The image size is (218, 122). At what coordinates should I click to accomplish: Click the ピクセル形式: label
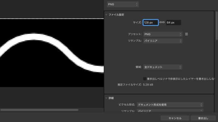click(127, 105)
